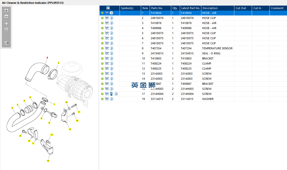Open info icon in item 14 SCREW row
287x170 pixels.
coord(111,79)
